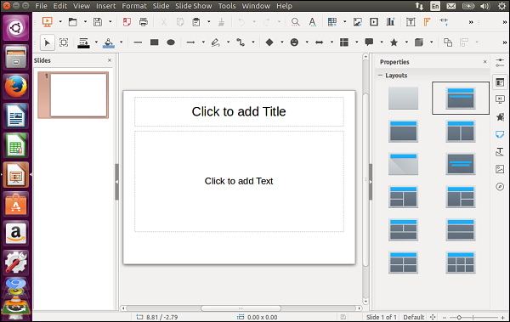Collapse the Layouts section
This screenshot has width=510, height=322.
point(380,75)
